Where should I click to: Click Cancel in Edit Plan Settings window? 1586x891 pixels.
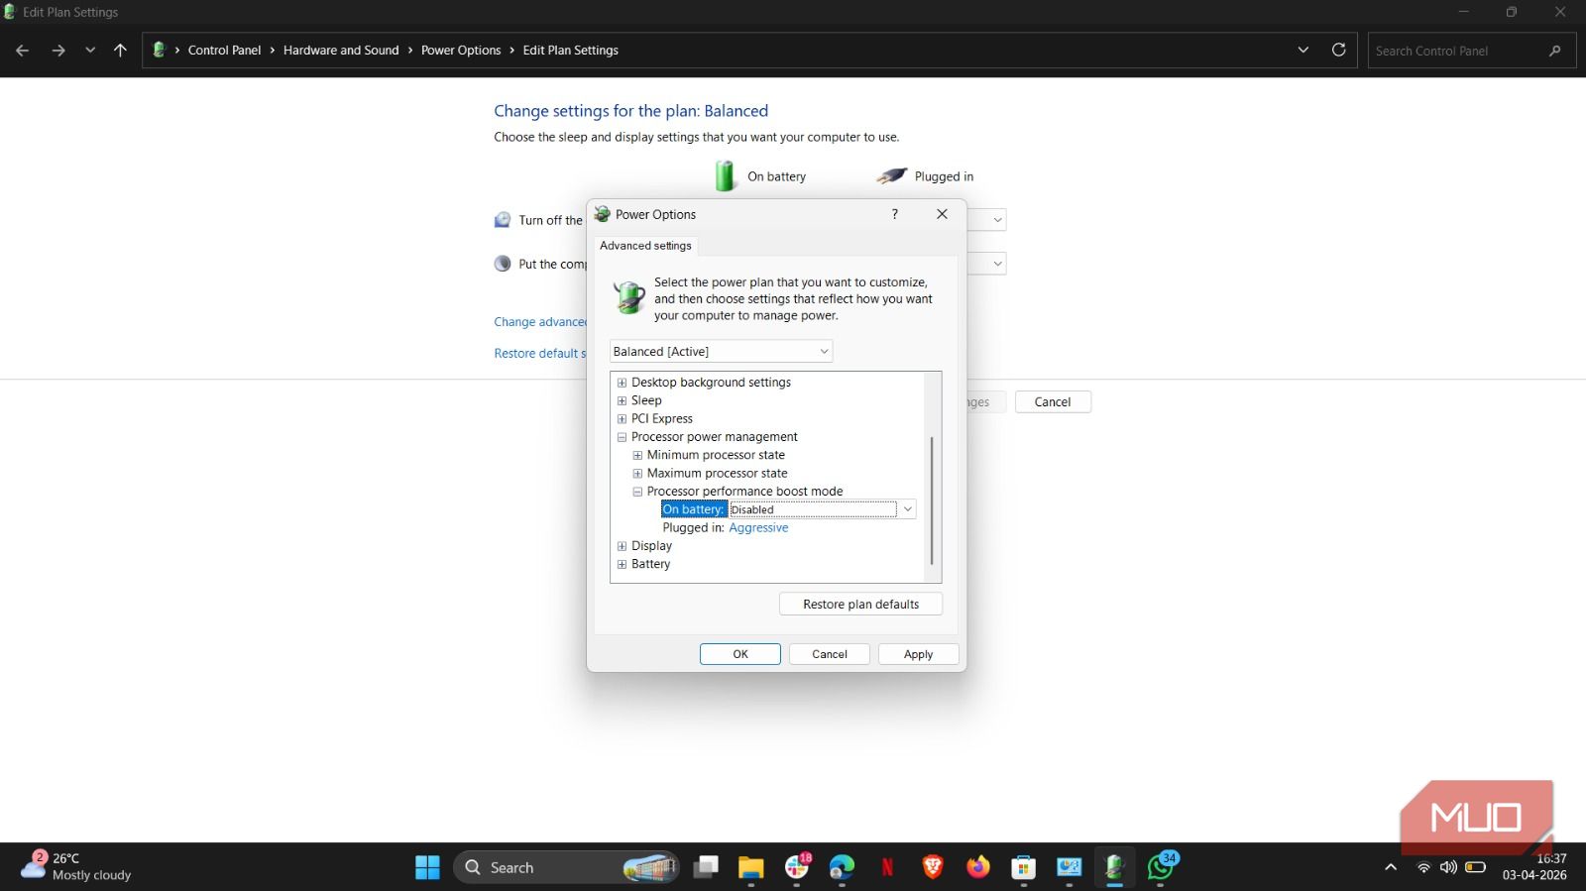[x=1053, y=402]
